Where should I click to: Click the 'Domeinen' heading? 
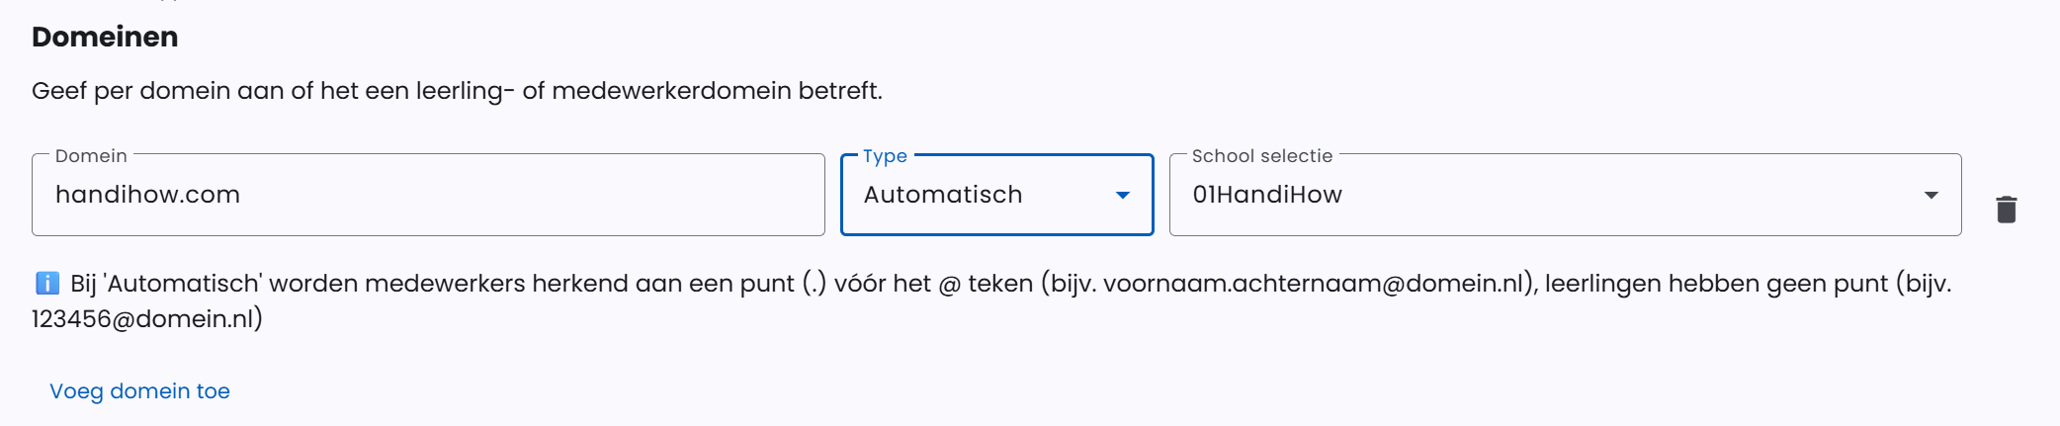coord(105,37)
